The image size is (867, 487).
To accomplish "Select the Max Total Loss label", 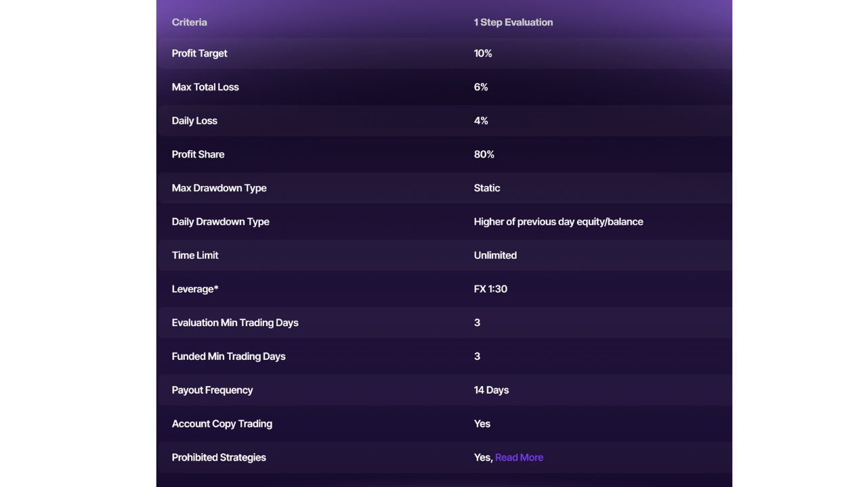I will pyautogui.click(x=205, y=87).
